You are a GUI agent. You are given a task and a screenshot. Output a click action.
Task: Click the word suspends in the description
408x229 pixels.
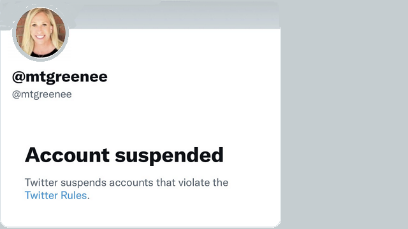[x=84, y=183]
